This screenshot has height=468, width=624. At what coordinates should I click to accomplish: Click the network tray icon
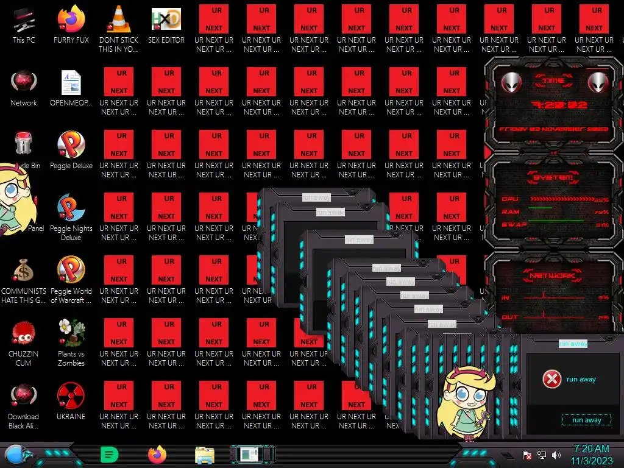[x=542, y=455]
